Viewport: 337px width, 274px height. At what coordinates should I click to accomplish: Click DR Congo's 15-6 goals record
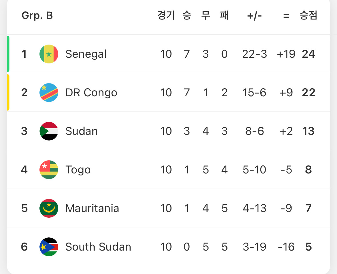pos(254,93)
